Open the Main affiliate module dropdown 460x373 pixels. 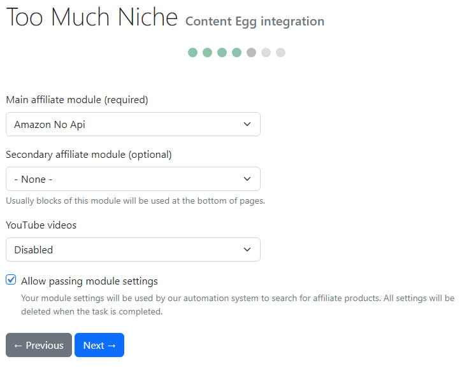[133, 124]
